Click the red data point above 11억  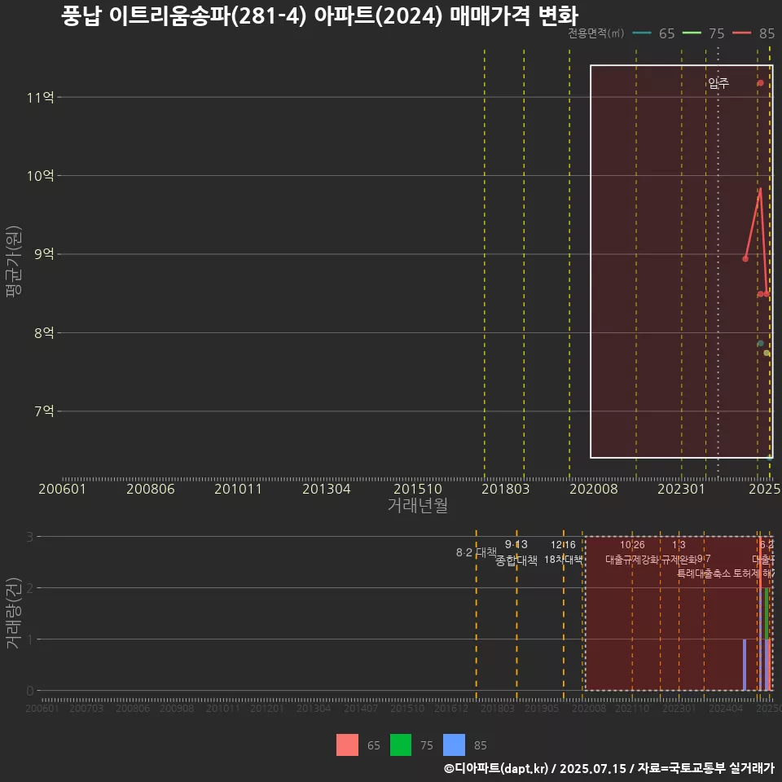(760, 83)
